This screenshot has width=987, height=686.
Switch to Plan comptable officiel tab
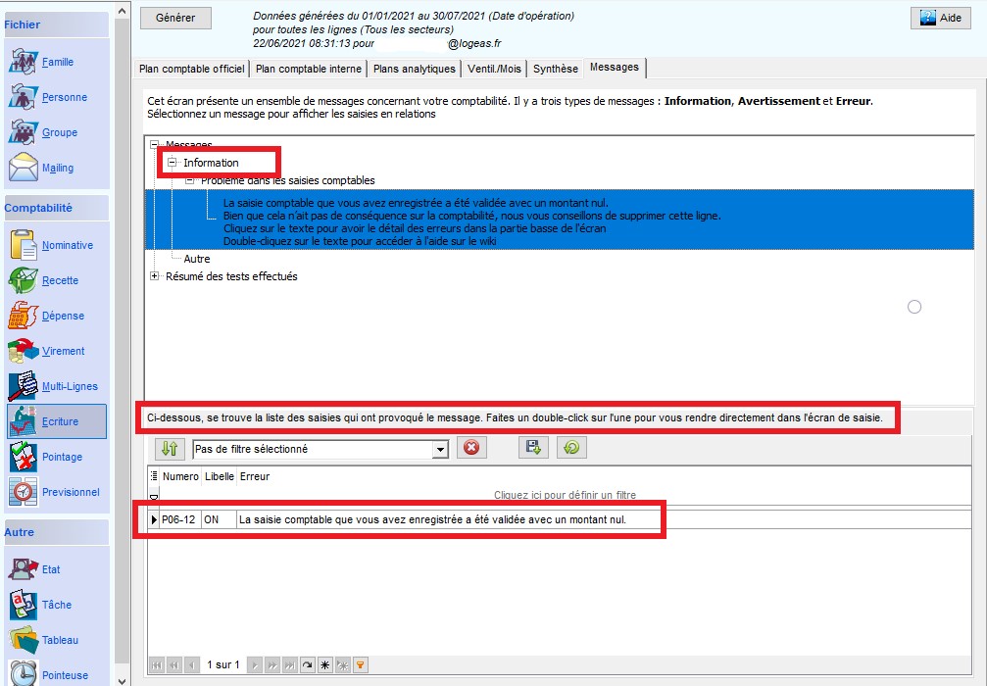pyautogui.click(x=191, y=69)
